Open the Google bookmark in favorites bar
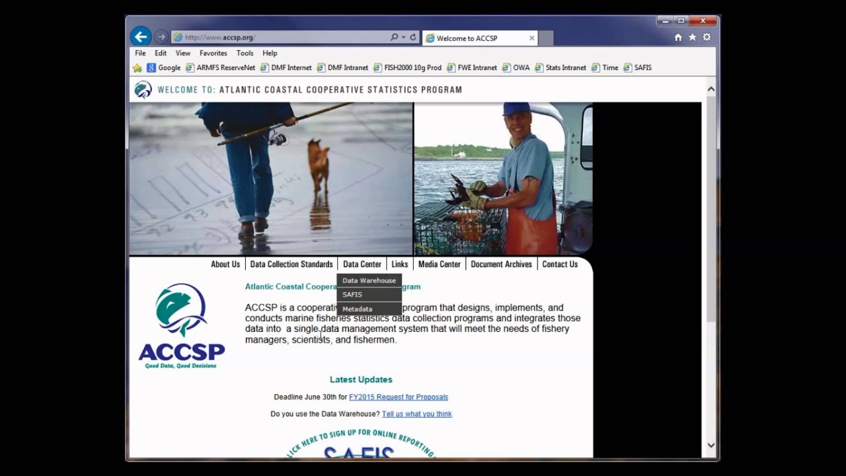 tap(163, 67)
